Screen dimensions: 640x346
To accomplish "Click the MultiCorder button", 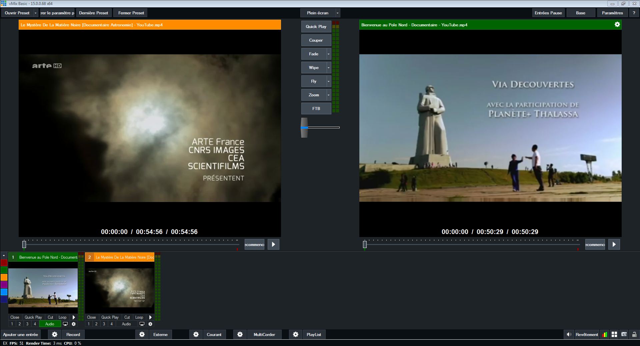I will 264,334.
